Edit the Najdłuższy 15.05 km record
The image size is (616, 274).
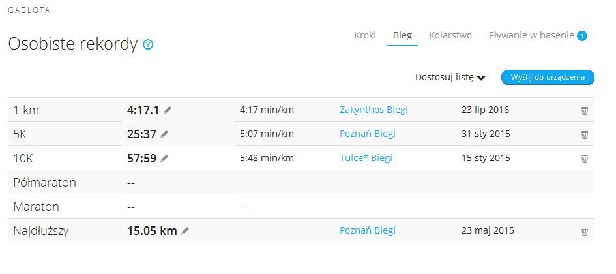185,231
